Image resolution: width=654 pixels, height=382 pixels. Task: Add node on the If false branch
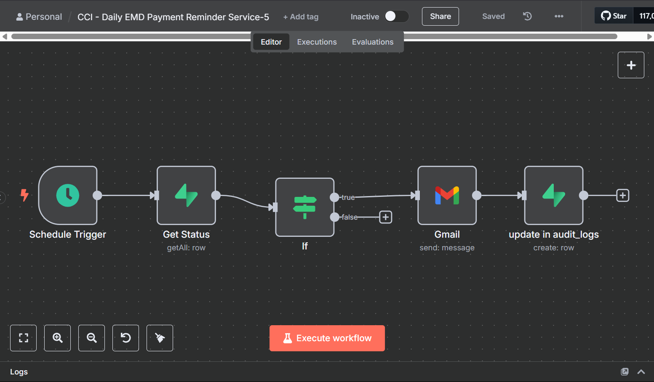(385, 217)
